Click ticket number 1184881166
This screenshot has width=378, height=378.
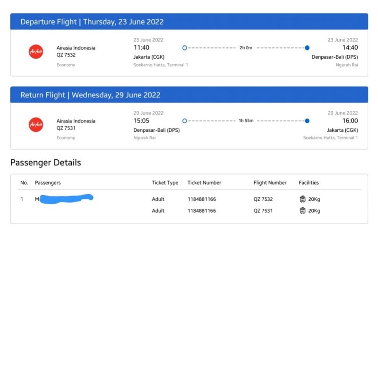201,199
